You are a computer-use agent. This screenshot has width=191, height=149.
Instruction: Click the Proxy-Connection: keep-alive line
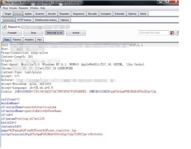tap(24, 53)
